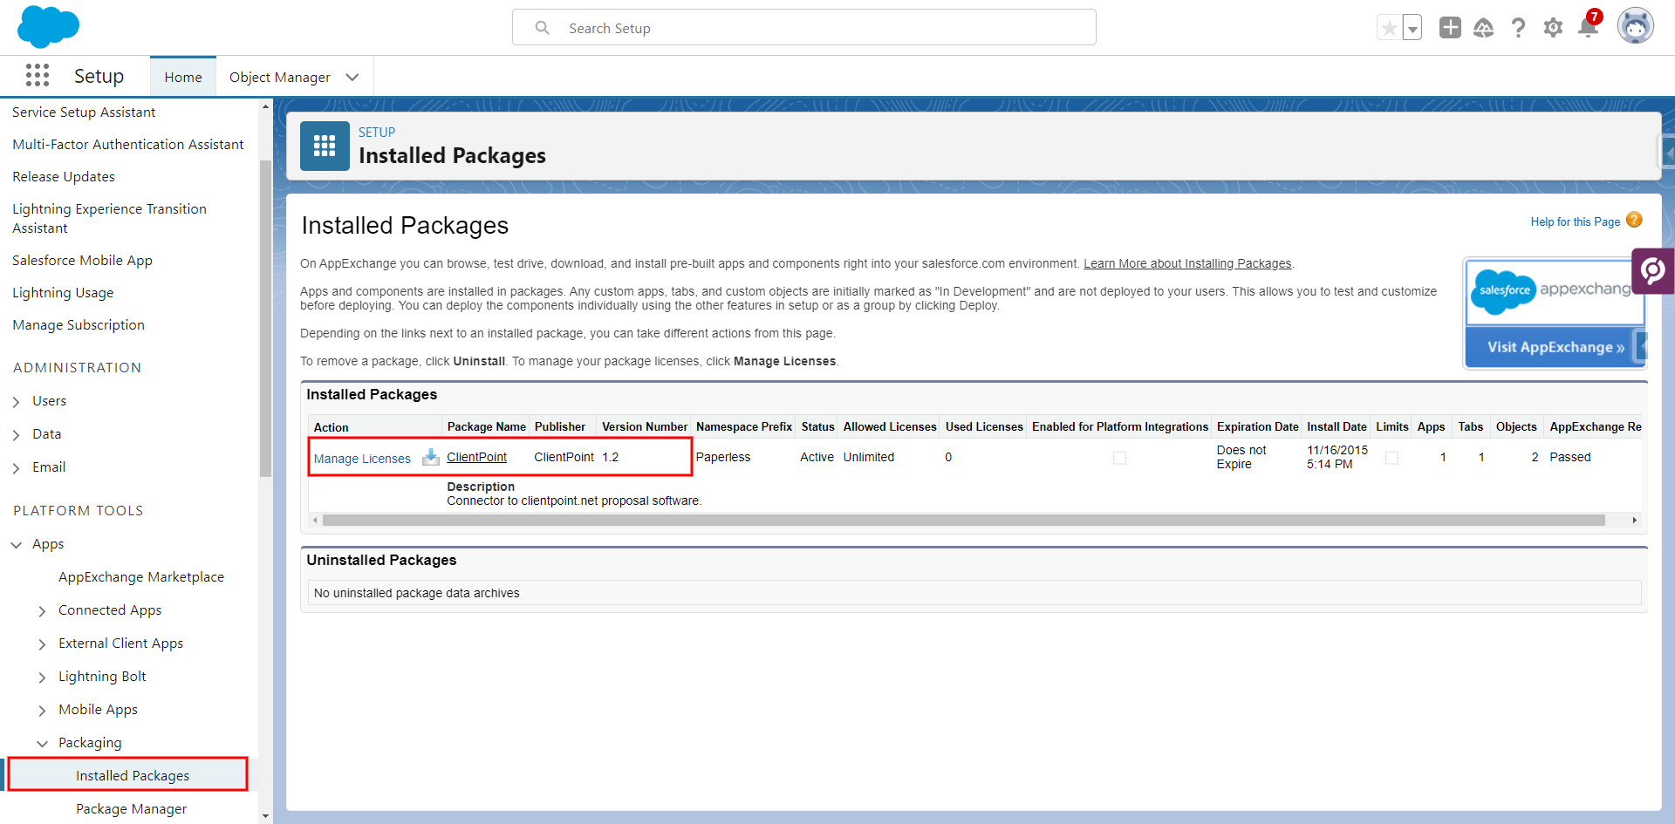This screenshot has width=1675, height=824.
Task: Click the Setup gear icon
Action: [1553, 28]
